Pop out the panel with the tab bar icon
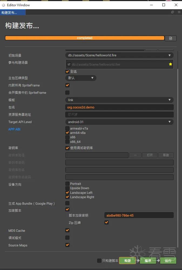This screenshot has height=270, width=182. [x=173, y=12]
